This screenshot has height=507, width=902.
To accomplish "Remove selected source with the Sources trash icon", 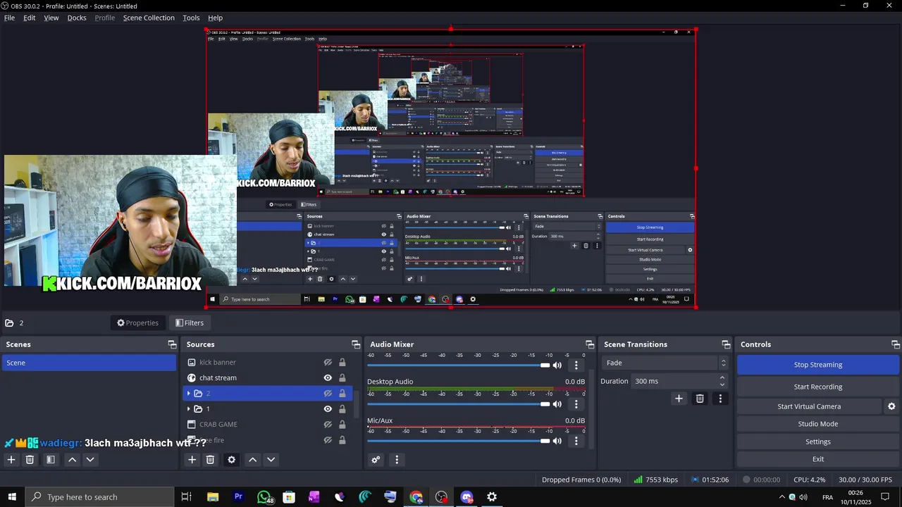I will tap(210, 460).
